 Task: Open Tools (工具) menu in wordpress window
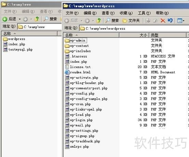pos(144,13)
